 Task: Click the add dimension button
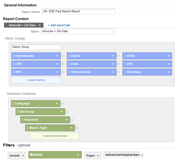pyautogui.click(x=55, y=136)
